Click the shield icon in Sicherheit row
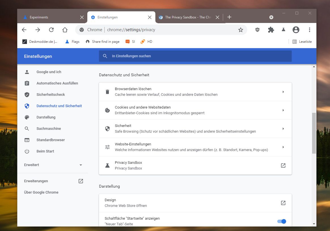Screen dimensions: 330x231 pos(107,129)
